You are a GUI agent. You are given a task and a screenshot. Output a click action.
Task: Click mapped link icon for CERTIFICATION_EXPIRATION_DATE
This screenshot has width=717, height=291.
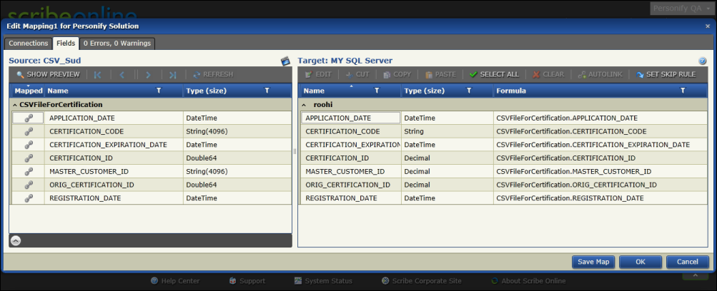pos(29,145)
